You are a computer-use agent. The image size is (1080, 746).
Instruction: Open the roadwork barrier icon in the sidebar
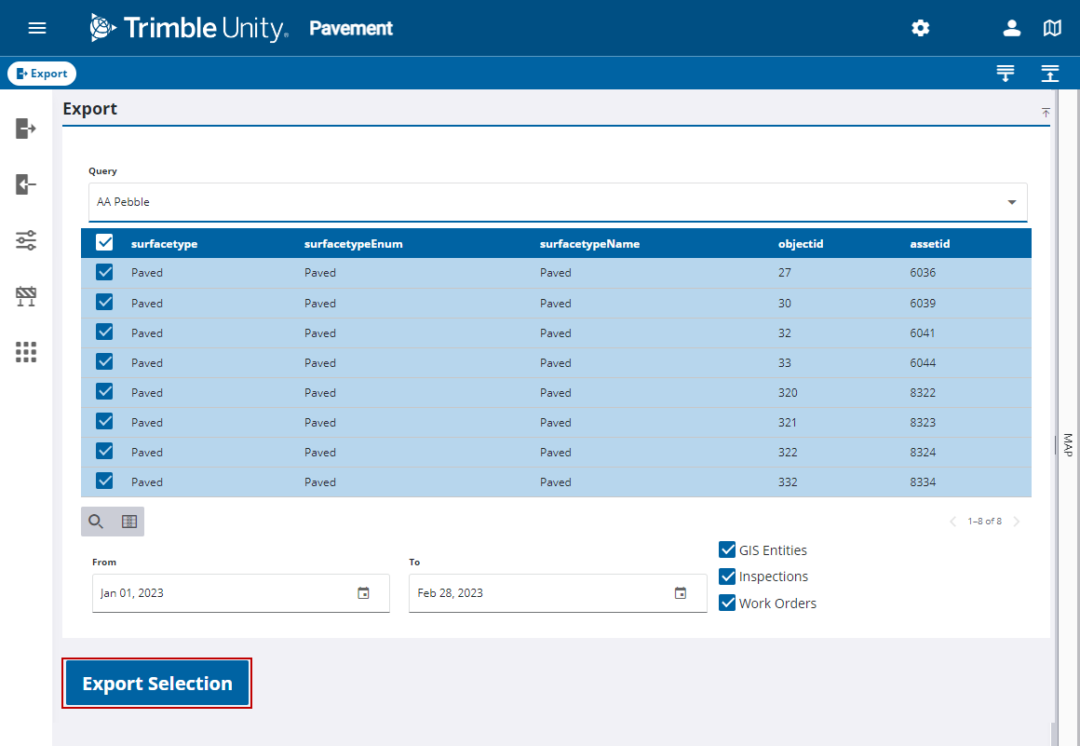point(26,296)
